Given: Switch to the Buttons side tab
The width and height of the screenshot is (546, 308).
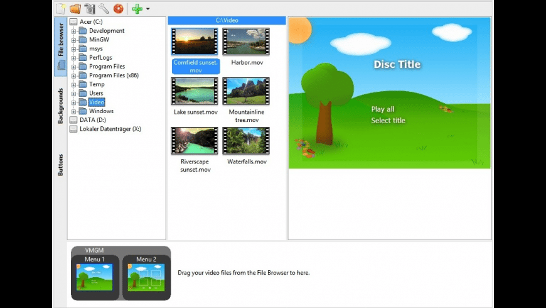Looking at the screenshot, I should click(x=61, y=165).
